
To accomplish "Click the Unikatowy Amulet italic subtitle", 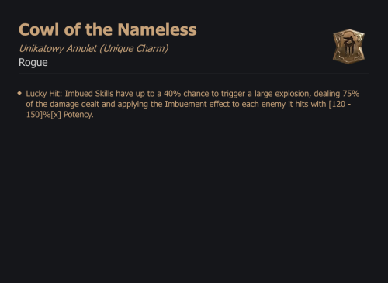I will 94,49.
